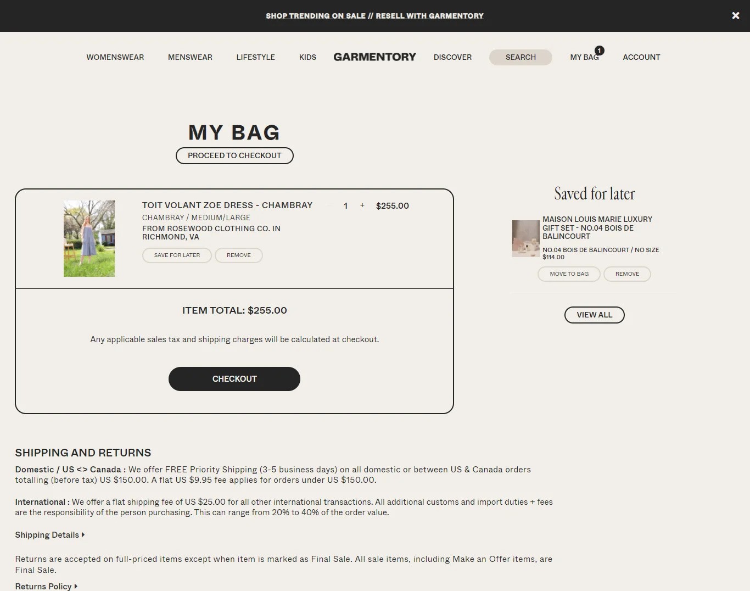
Task: Go to Garmentory home via logo
Action: [375, 57]
